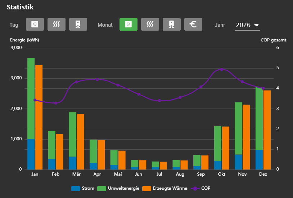Show monthly costs via Euro icon
Screen dimensions: 293x198
click(x=193, y=24)
